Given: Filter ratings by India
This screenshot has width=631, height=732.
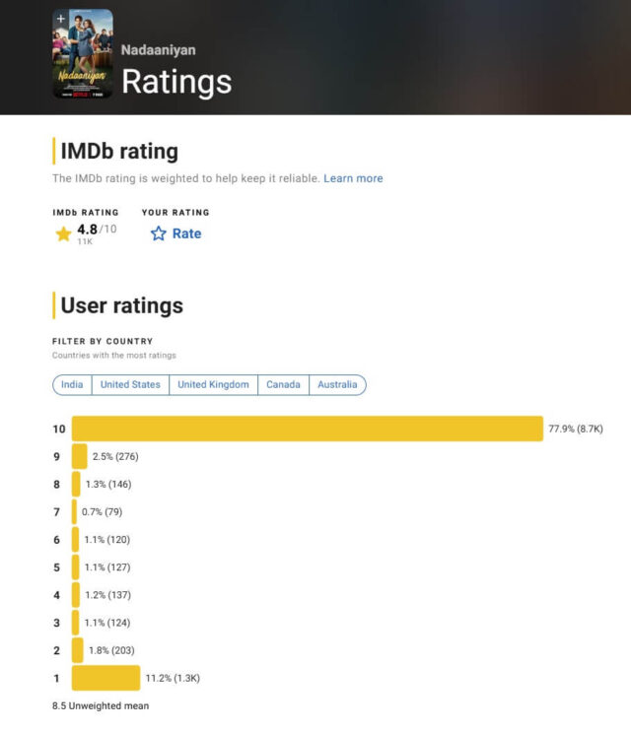Looking at the screenshot, I should [72, 384].
